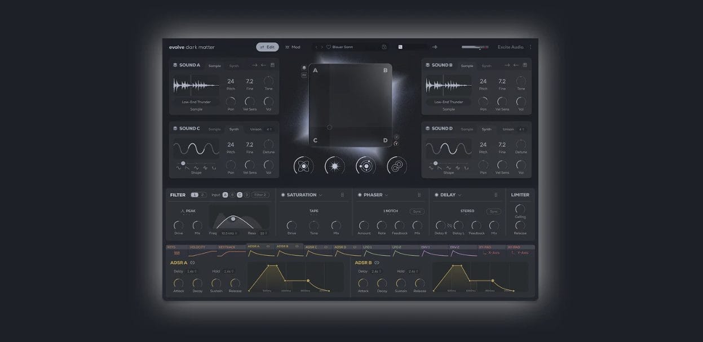Toggle the Phaser effect power dot
703x342 pixels.
pos(360,195)
